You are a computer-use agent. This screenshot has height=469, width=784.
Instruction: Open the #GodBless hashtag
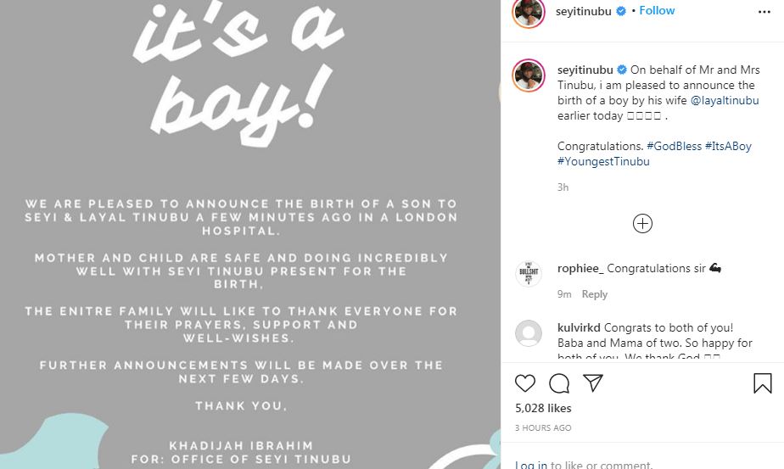point(674,147)
